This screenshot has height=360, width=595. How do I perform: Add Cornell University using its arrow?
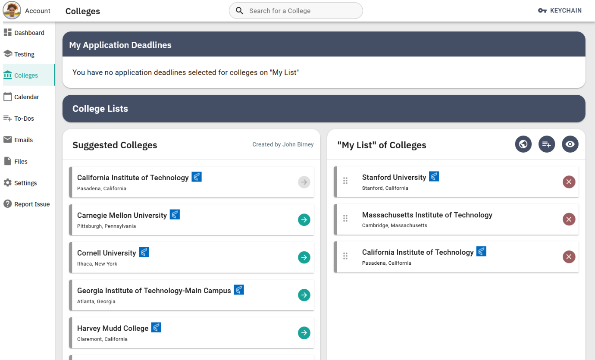[x=304, y=257]
